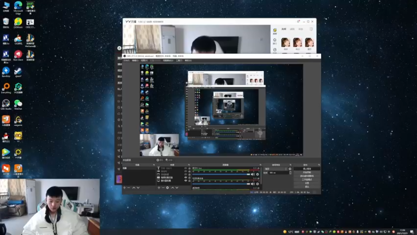Lock the 视频采集设备 source
Viewport: 417px width, 235px height.
pos(189,178)
